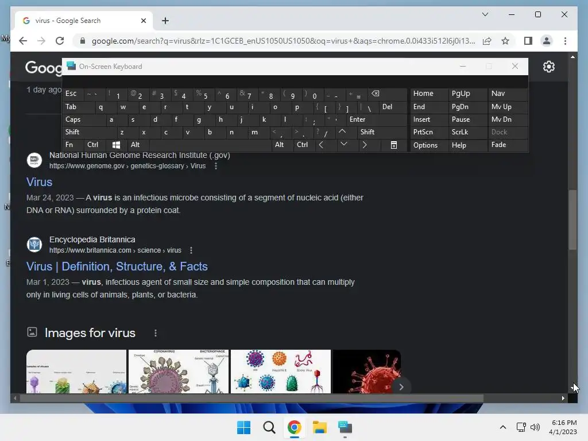
Task: Open options for genome.gov result
Action: (x=216, y=166)
